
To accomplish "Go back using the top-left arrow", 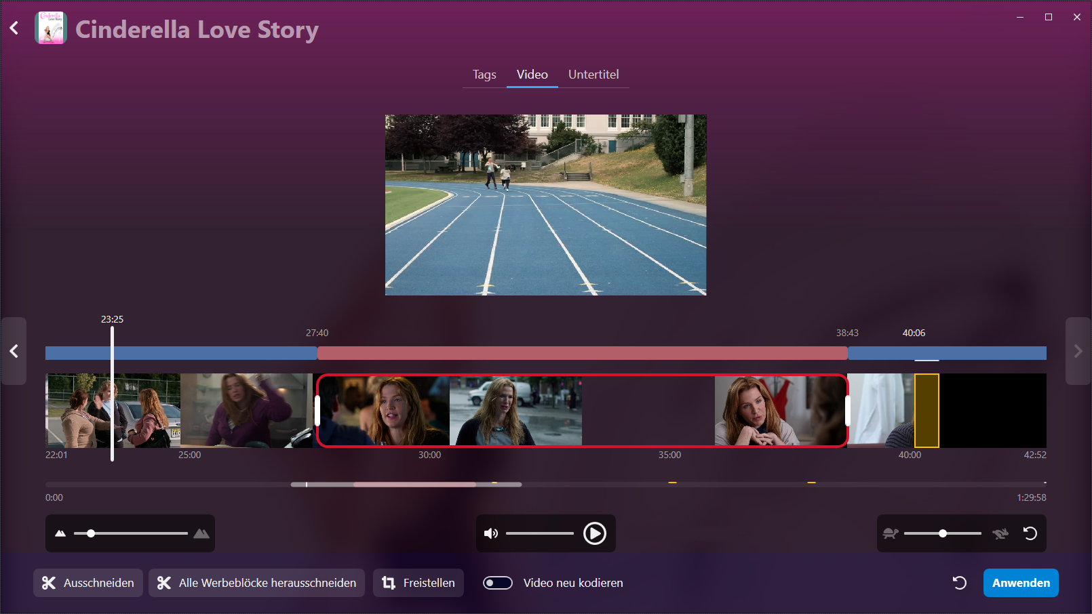I will pyautogui.click(x=14, y=28).
